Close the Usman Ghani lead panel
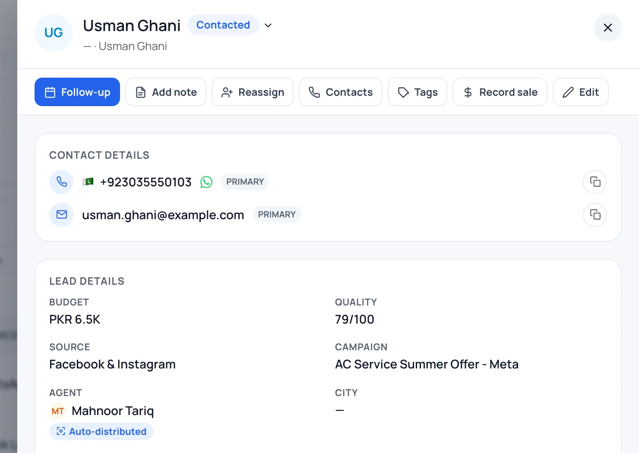 coord(608,28)
